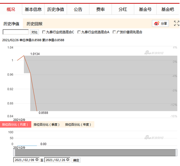The image size is (180, 166).
Task: Click the 0.8588 low value label
Action: 44,113
